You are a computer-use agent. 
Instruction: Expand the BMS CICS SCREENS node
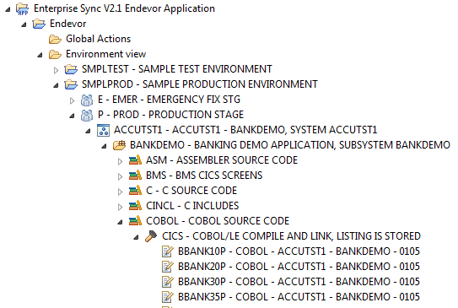[120, 176]
